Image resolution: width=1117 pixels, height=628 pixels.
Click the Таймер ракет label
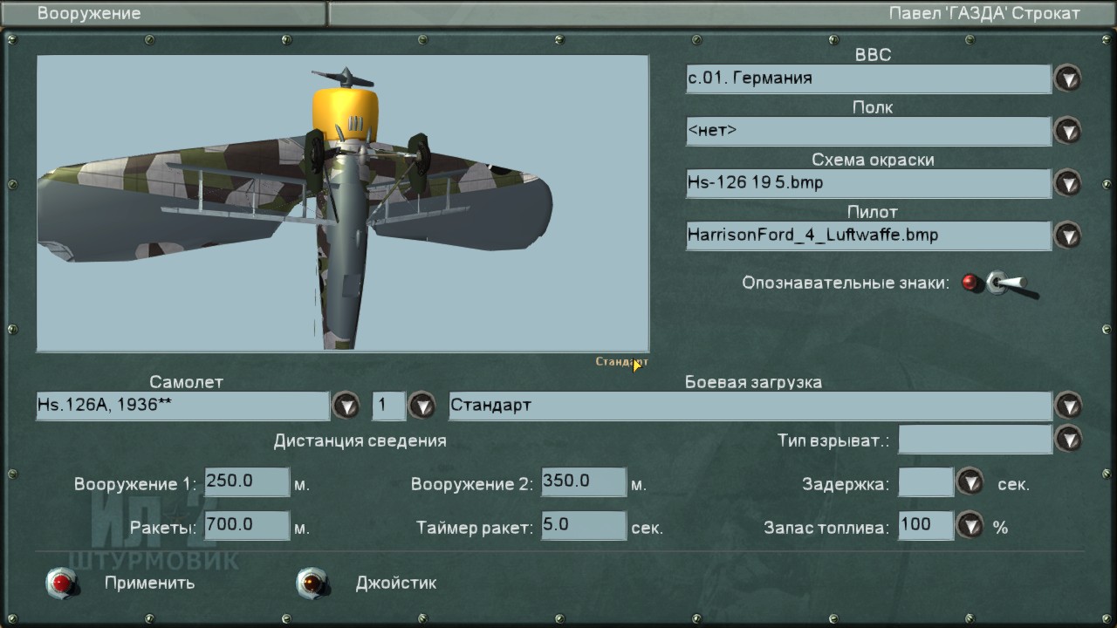coord(475,528)
